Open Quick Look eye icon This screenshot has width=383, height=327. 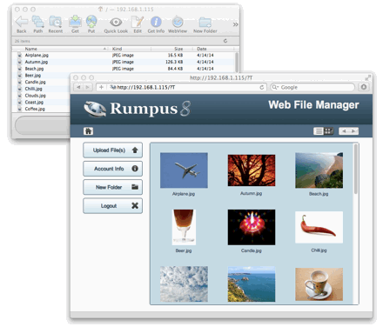116,22
